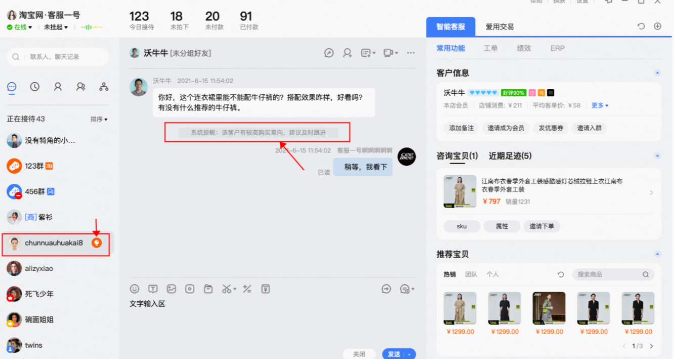Click the transfer conversation icon in chat header
The width and height of the screenshot is (674, 359).
point(329,53)
